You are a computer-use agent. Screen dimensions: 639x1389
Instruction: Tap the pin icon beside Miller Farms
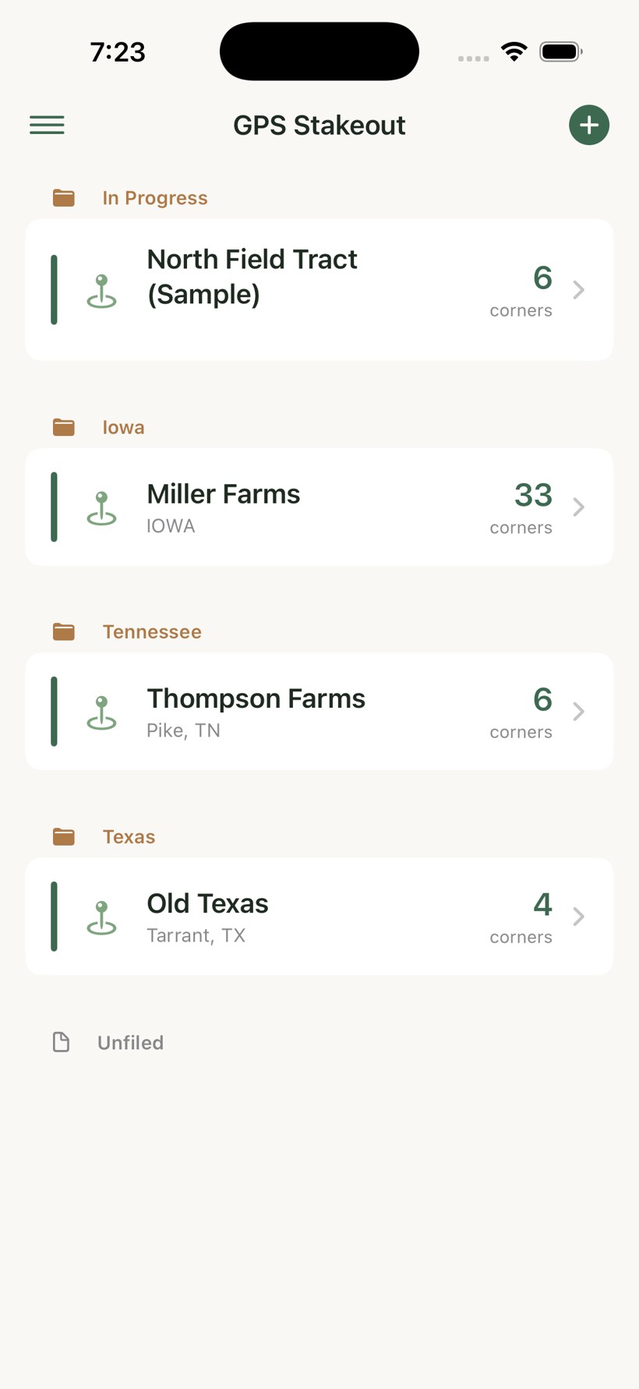point(101,508)
